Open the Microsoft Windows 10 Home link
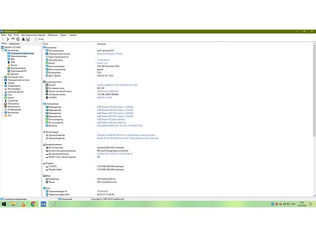316x237 pixels. coord(110,54)
